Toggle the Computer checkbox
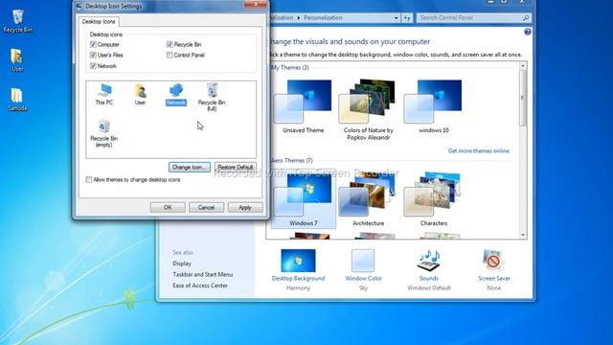 pyautogui.click(x=93, y=44)
